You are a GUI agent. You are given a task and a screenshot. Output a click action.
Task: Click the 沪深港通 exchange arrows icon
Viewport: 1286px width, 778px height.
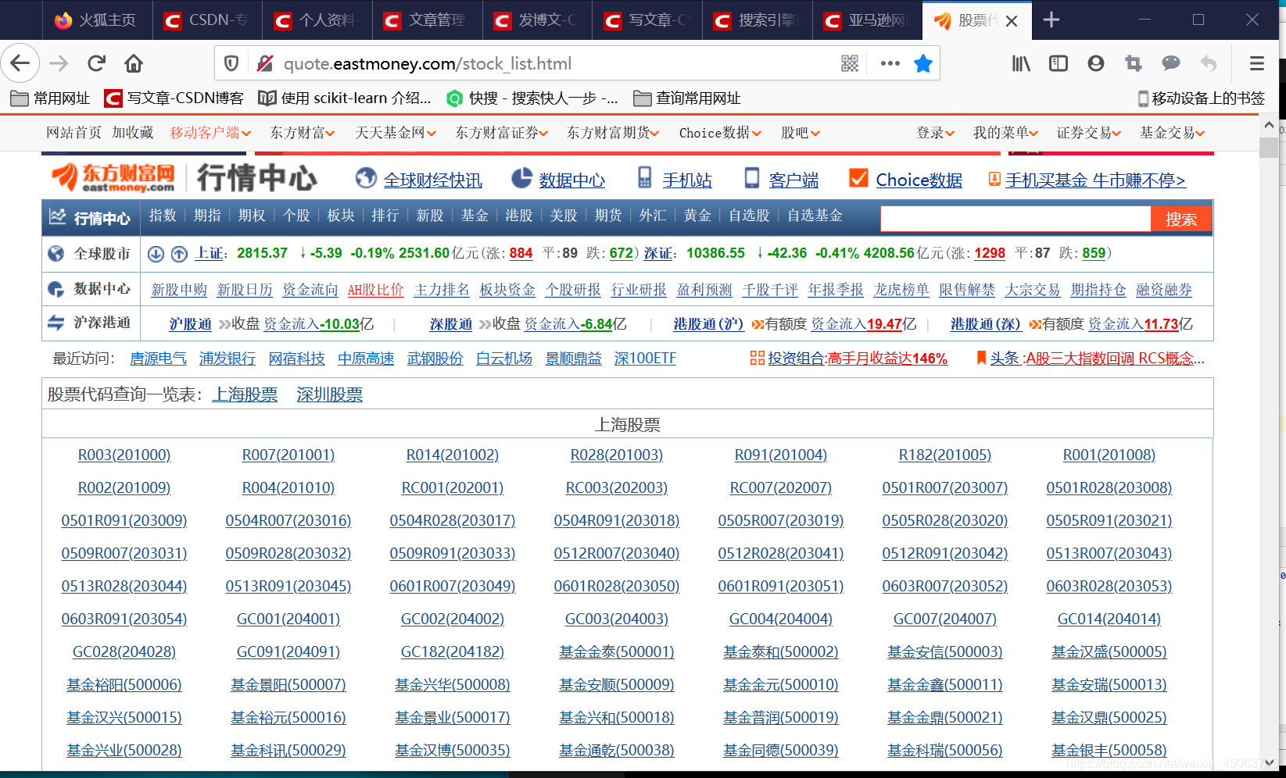point(56,323)
